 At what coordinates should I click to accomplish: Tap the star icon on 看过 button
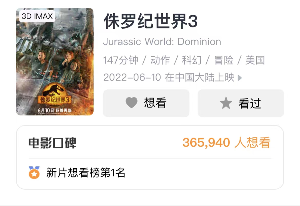(226, 103)
